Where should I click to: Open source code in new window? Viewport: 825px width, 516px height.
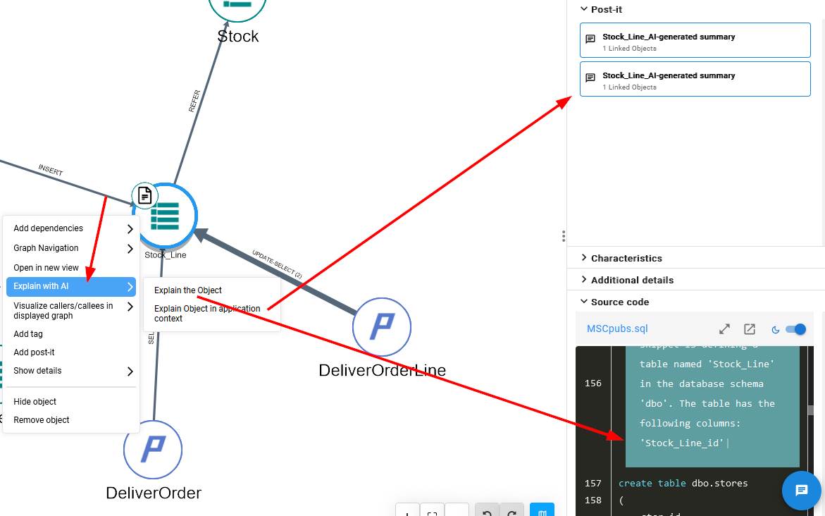pyautogui.click(x=750, y=329)
